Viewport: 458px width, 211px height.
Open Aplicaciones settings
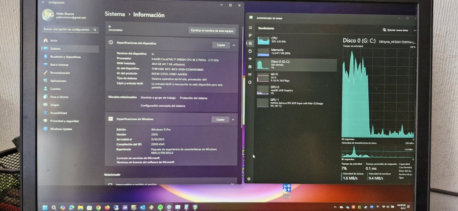[70, 81]
